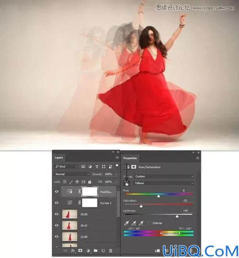Toggle the layer filtering on/off switch
This screenshot has height=258, width=239.
pos(117,165)
